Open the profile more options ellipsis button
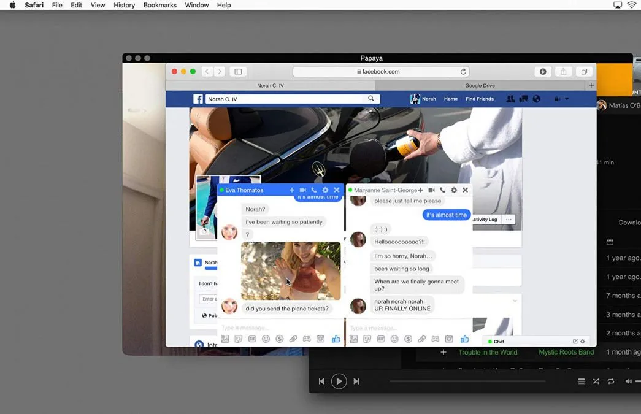This screenshot has height=414, width=641. [x=509, y=220]
